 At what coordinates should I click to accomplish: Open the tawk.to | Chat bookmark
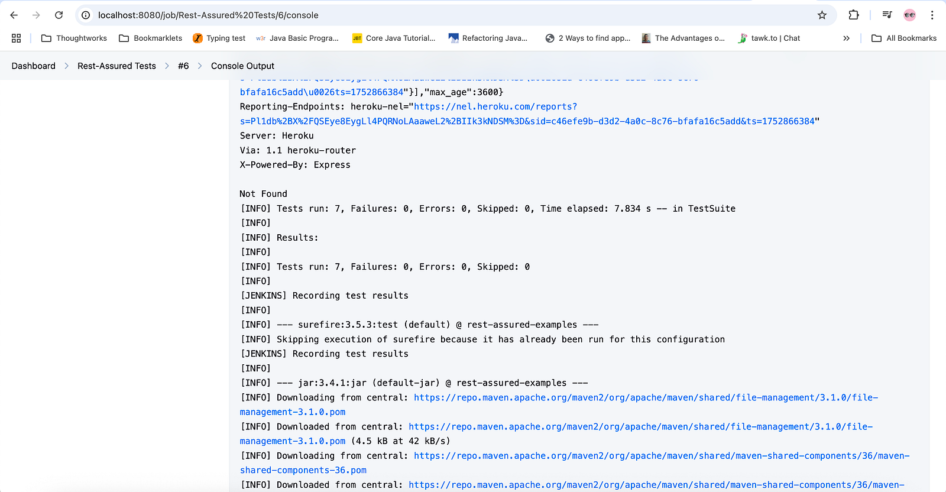point(769,38)
